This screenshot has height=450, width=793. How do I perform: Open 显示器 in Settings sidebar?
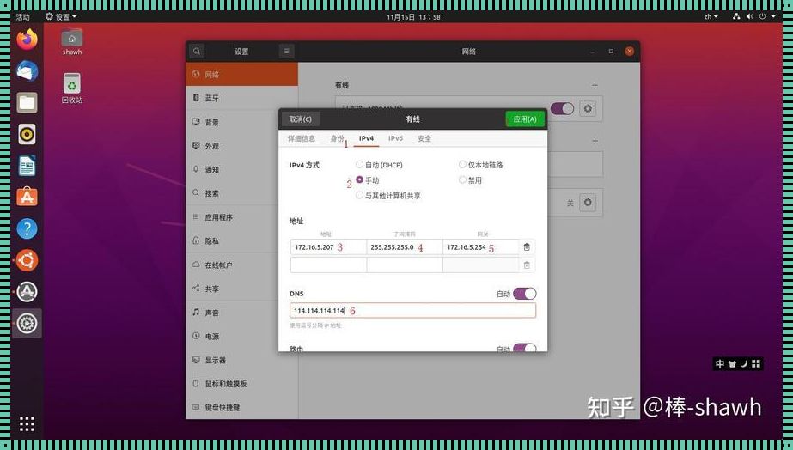click(241, 361)
